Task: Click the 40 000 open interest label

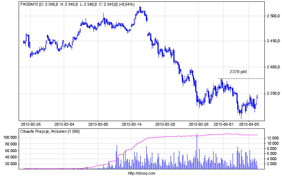Action: [11, 157]
